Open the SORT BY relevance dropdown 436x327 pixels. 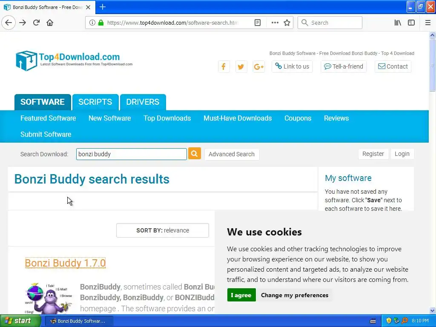162,230
